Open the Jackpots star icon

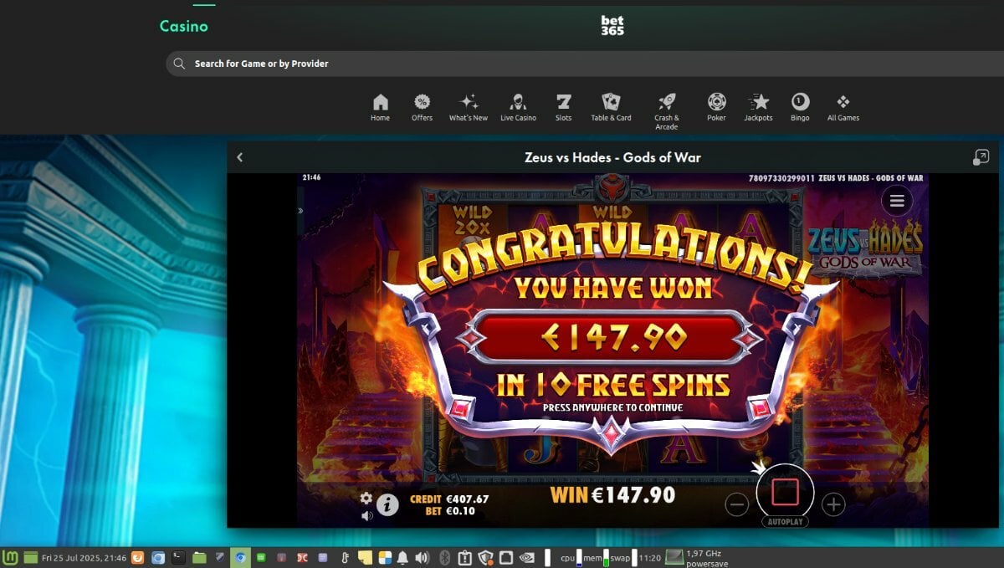pyautogui.click(x=759, y=102)
